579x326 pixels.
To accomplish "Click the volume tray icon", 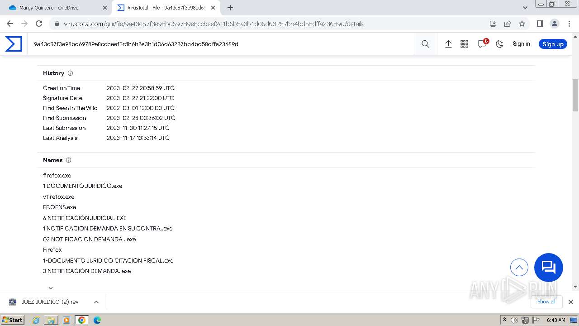I will (514, 320).
